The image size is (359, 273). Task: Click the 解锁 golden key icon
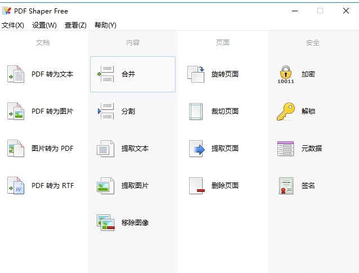tap(286, 111)
